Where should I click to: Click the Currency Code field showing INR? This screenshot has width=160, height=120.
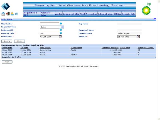pos(49,33)
